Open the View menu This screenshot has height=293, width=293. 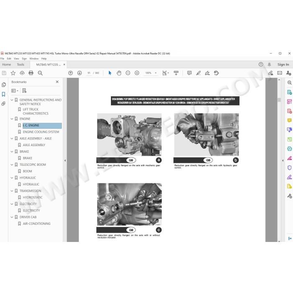click(16, 59)
